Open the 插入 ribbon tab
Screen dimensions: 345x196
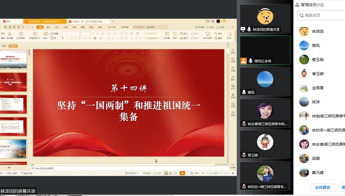[x=48, y=27]
